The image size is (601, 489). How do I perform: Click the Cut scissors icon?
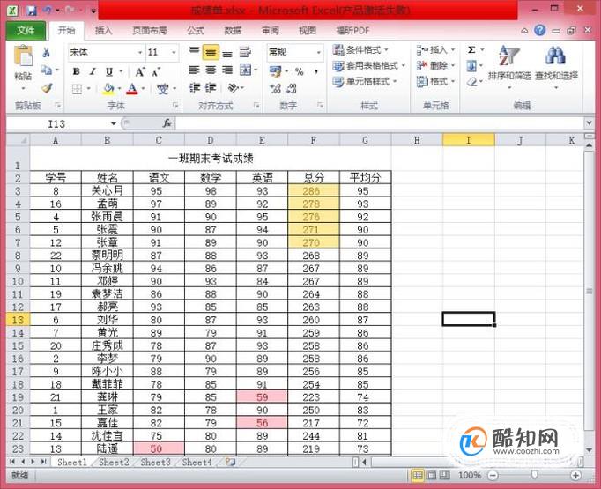tap(47, 52)
